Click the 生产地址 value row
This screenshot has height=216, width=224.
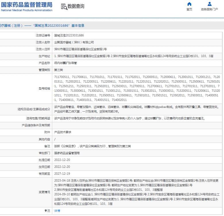click(x=134, y=56)
